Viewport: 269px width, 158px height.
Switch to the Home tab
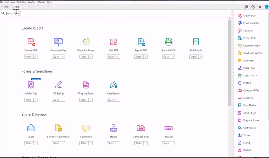5,7
